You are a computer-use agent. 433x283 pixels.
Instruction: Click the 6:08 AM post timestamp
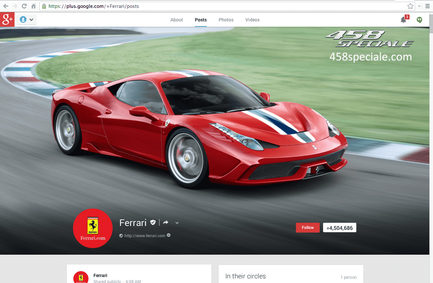[133, 282]
